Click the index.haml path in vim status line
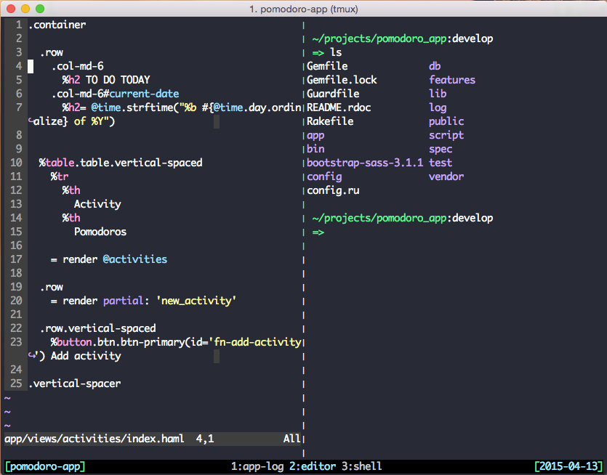Image resolution: width=607 pixels, height=475 pixels. pos(95,439)
